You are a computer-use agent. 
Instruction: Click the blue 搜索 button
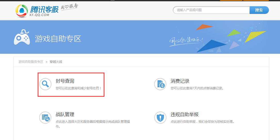tap(259, 10)
